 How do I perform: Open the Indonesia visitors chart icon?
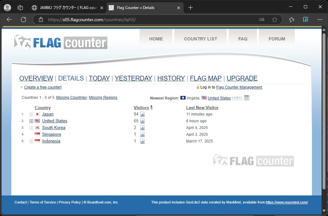(142, 141)
